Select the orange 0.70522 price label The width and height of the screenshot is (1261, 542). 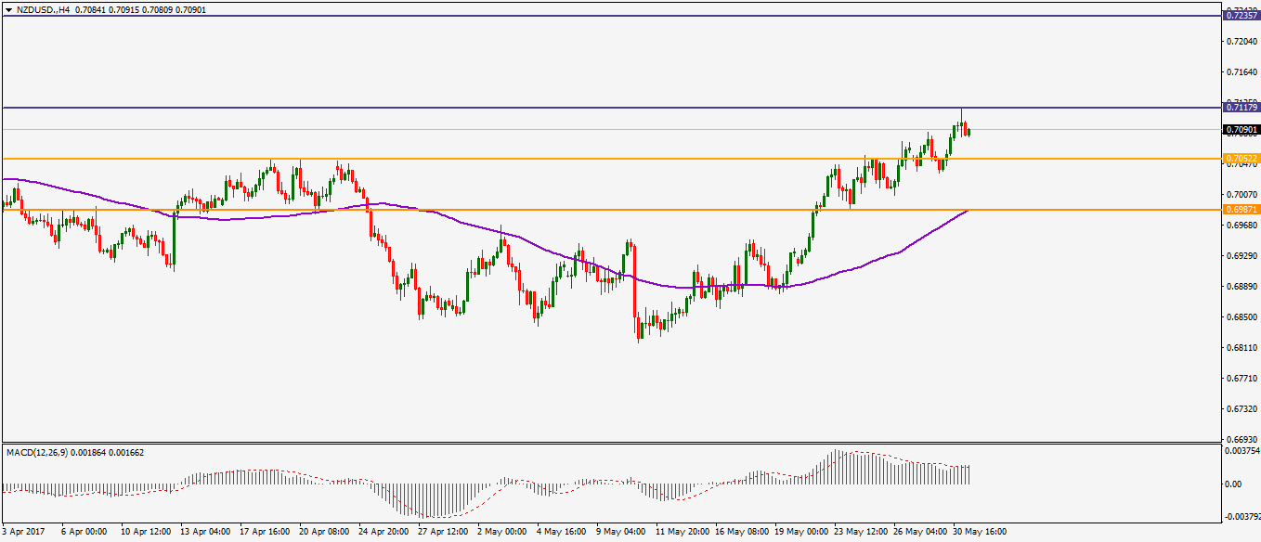point(1241,160)
